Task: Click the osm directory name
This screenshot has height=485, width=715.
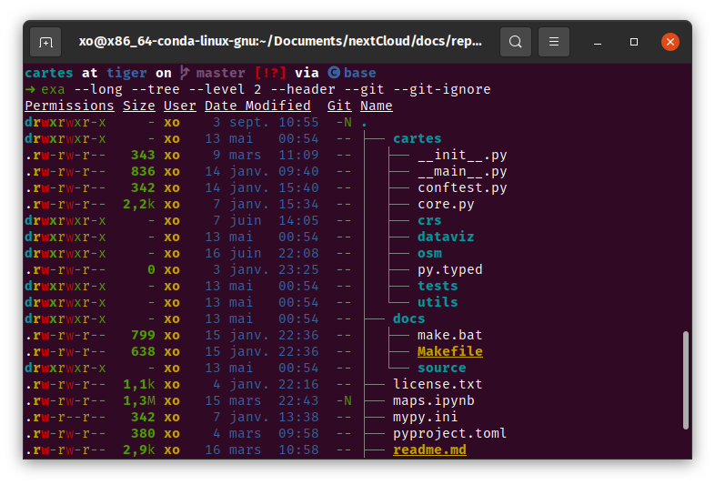Action: pos(429,253)
